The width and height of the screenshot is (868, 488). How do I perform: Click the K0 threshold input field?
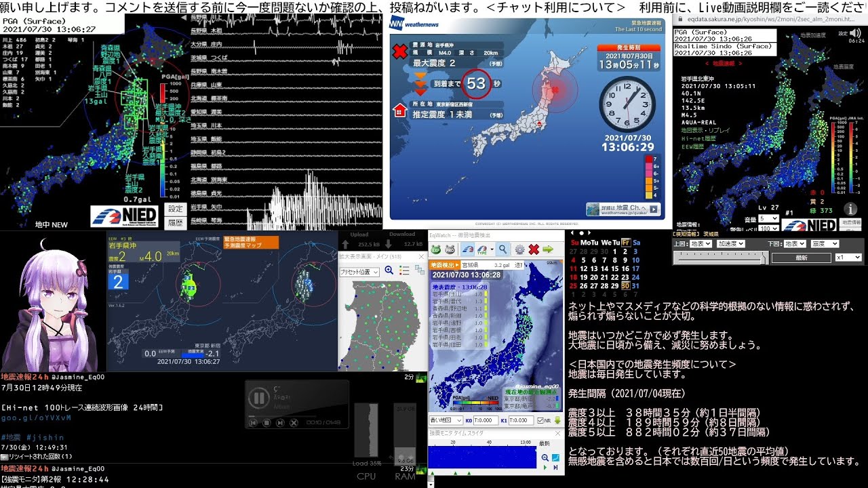484,420
